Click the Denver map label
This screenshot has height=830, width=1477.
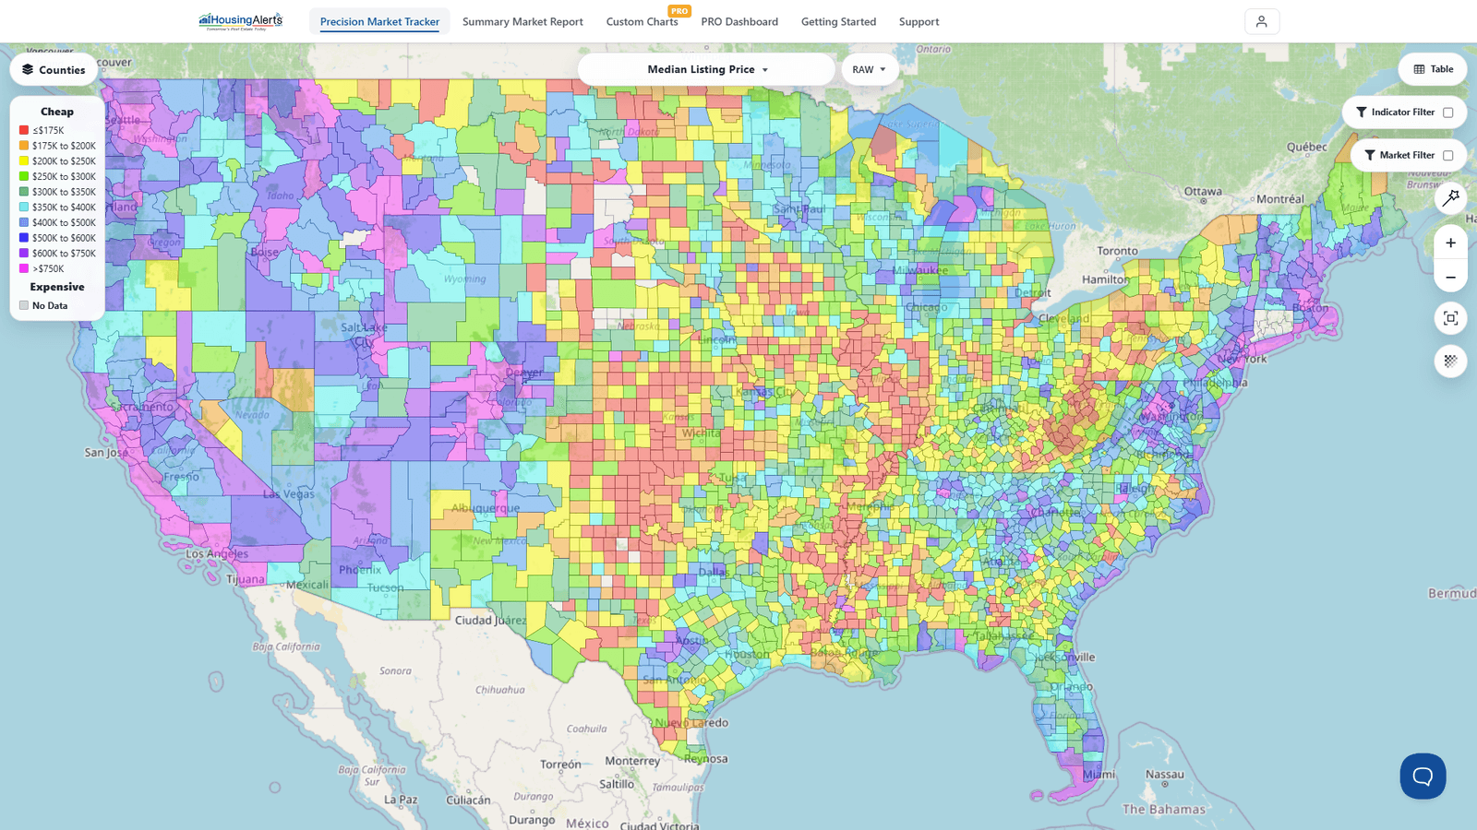tap(524, 373)
